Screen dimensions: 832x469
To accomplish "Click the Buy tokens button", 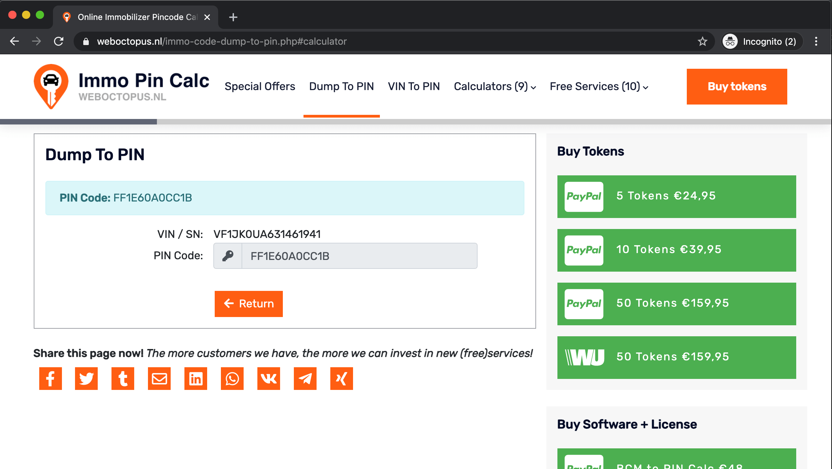I will click(x=737, y=87).
